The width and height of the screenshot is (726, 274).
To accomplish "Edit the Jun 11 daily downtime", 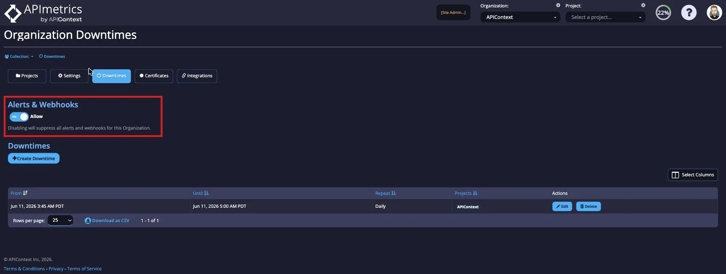I will click(x=562, y=206).
